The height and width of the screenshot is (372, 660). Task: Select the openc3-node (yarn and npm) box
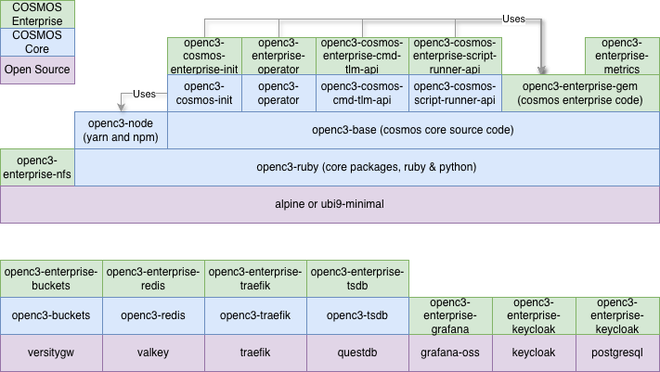[x=121, y=130]
